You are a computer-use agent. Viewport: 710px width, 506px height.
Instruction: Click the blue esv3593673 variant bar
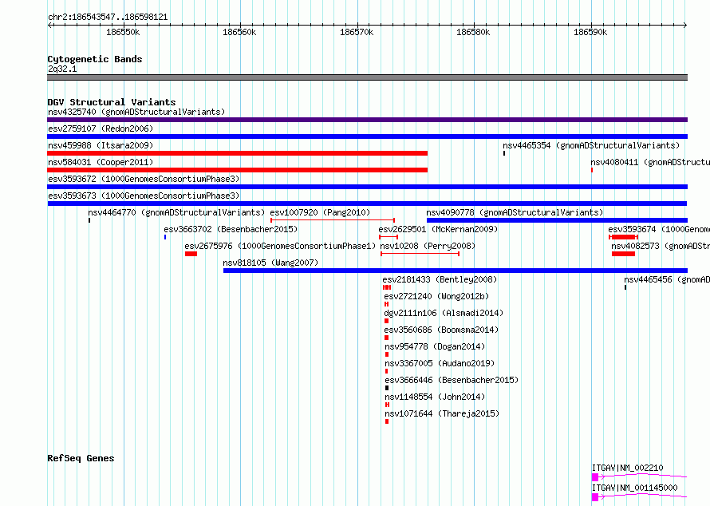click(x=367, y=204)
